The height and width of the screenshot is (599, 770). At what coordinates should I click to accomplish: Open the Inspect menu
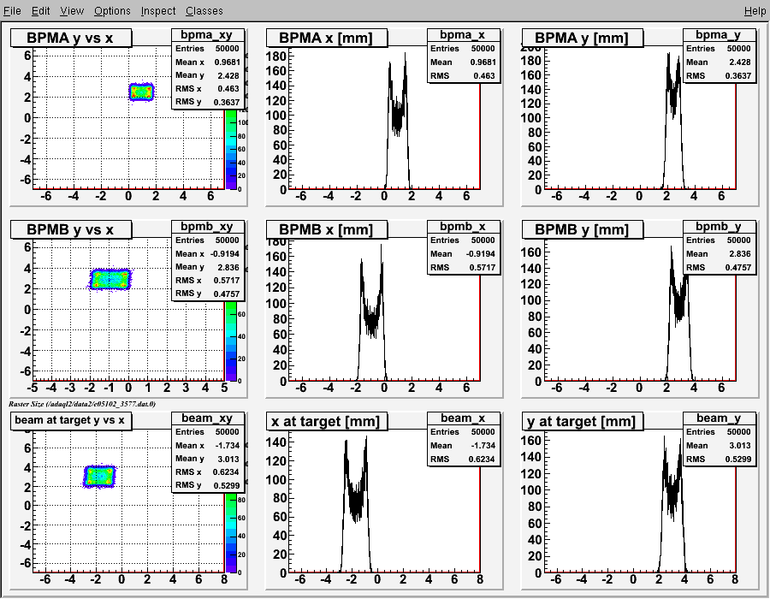point(157,11)
